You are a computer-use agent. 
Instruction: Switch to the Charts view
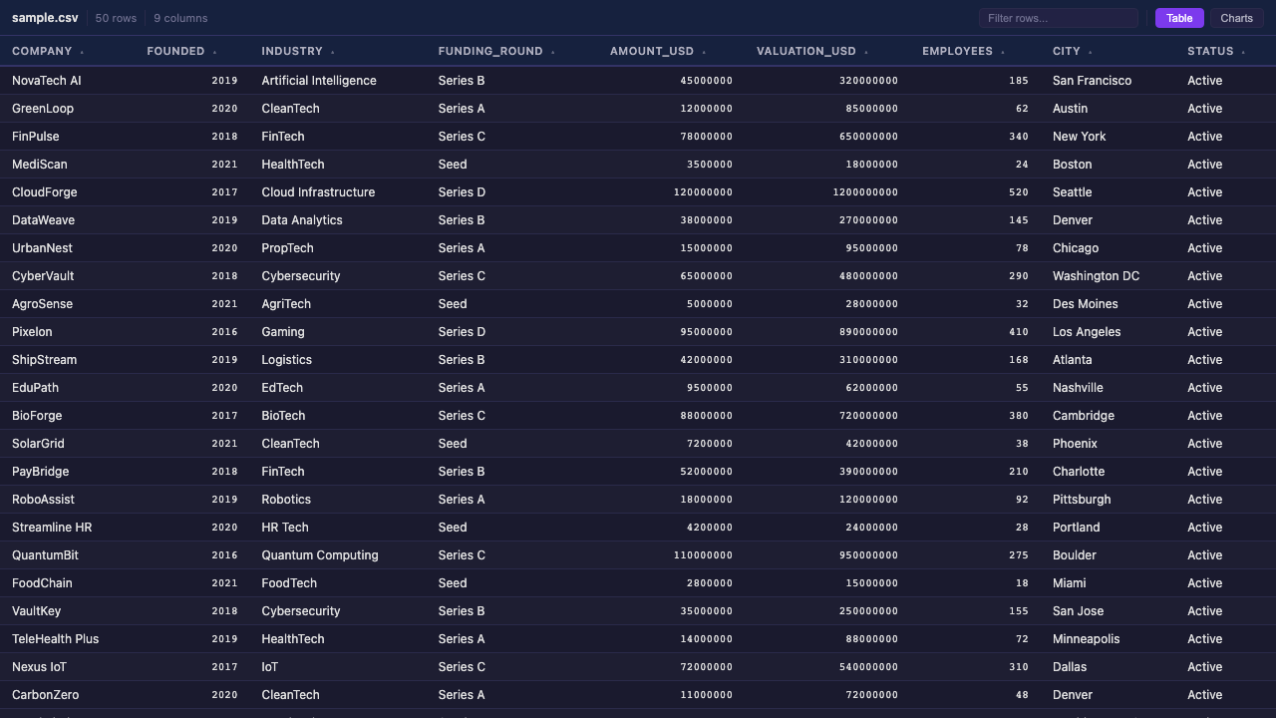pos(1236,18)
